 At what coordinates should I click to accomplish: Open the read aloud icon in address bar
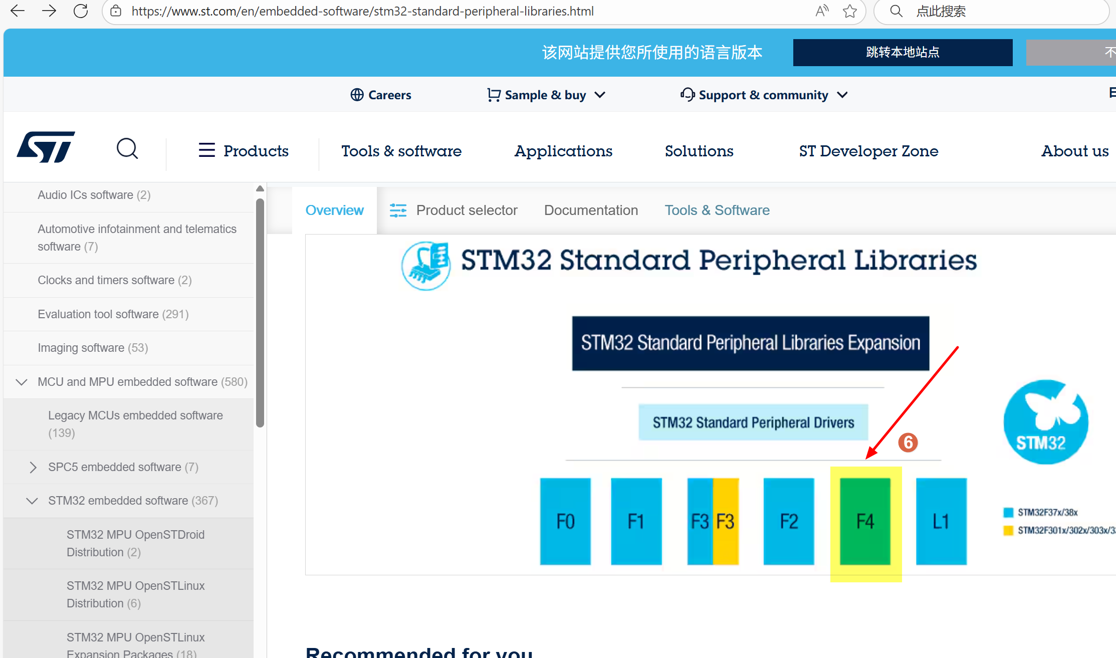coord(822,11)
